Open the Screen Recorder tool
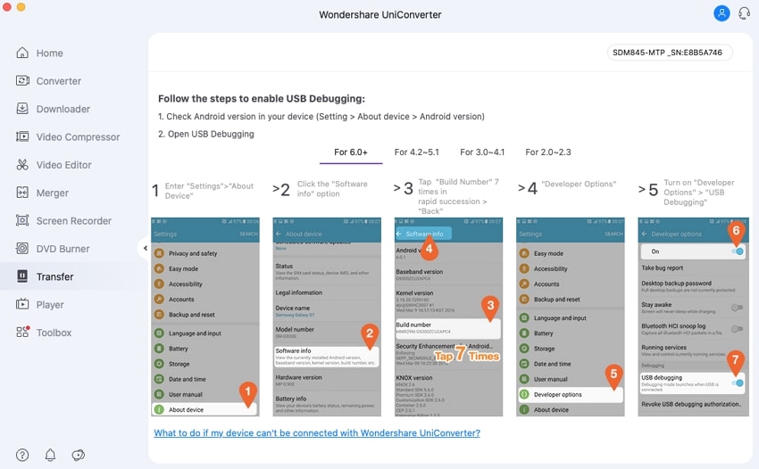 [x=64, y=221]
